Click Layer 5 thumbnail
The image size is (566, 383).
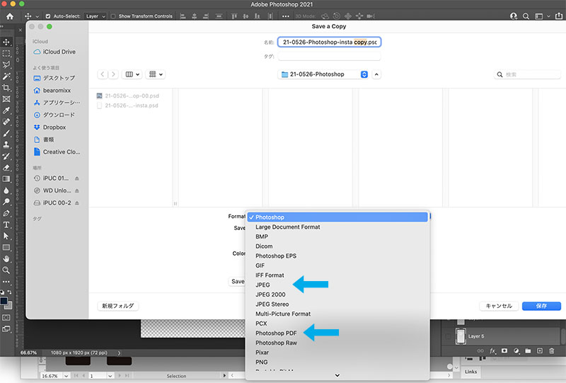tap(461, 336)
